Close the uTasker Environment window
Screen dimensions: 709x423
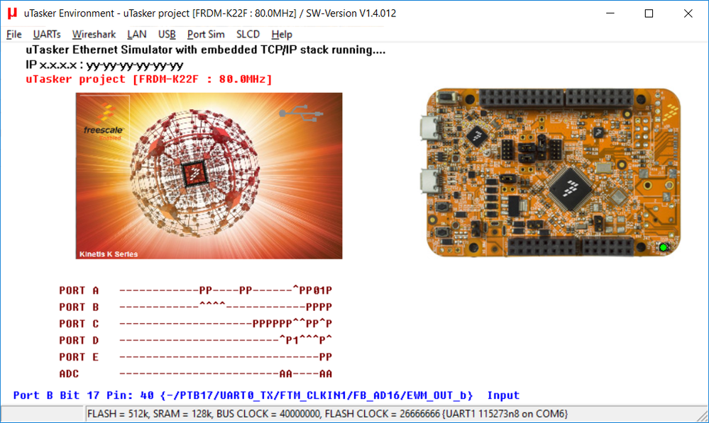click(688, 13)
